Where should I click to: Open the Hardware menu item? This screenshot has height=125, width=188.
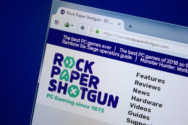147,101
